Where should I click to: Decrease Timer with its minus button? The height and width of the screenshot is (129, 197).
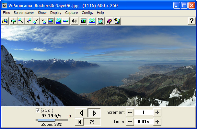pos(130,122)
